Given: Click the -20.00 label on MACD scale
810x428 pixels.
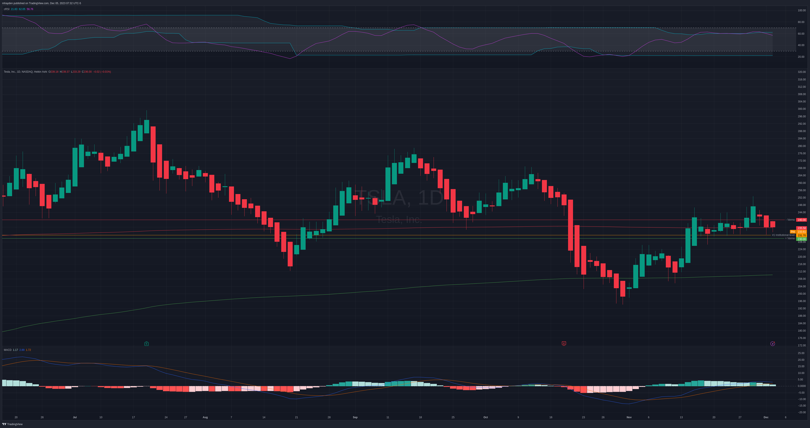Looking at the screenshot, I should pos(801,413).
